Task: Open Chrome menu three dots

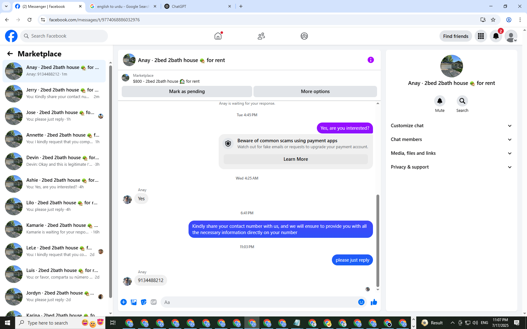Action: [520, 20]
